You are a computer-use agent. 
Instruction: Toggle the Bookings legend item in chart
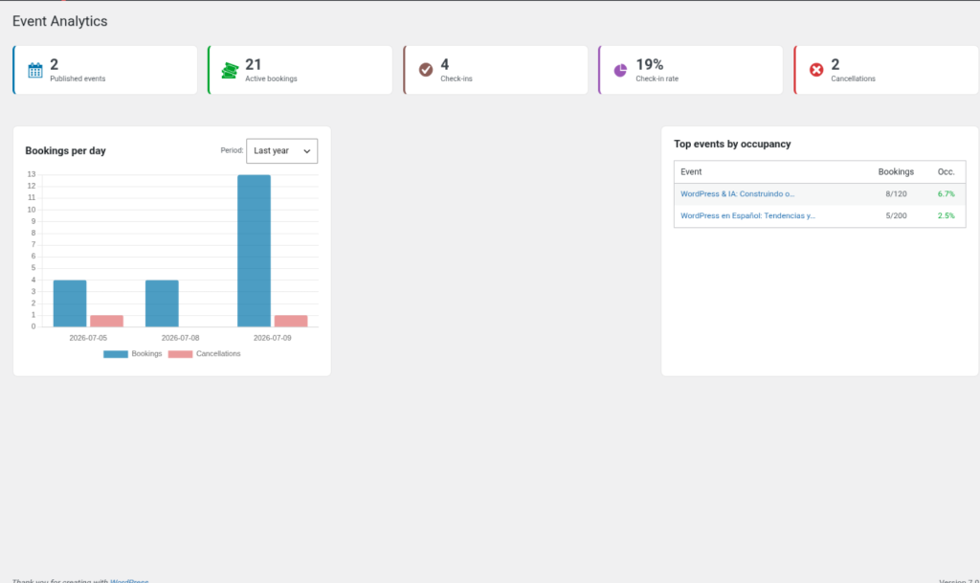click(132, 353)
